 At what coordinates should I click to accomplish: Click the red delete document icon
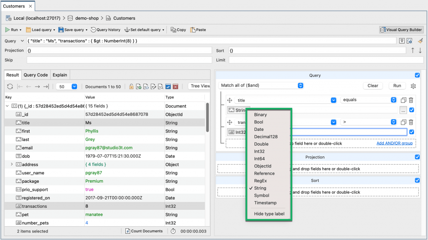176,87
